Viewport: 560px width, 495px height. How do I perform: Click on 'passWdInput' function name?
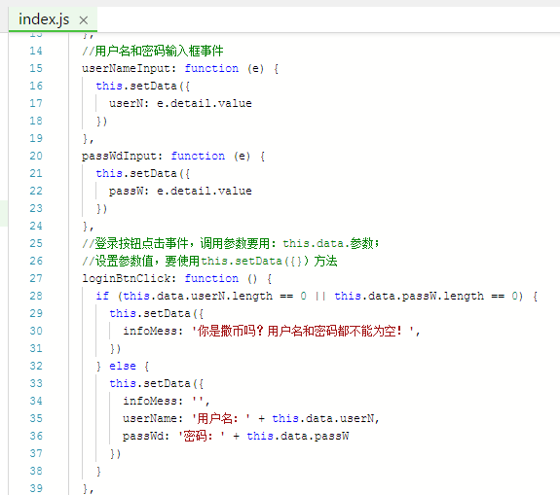(119, 156)
